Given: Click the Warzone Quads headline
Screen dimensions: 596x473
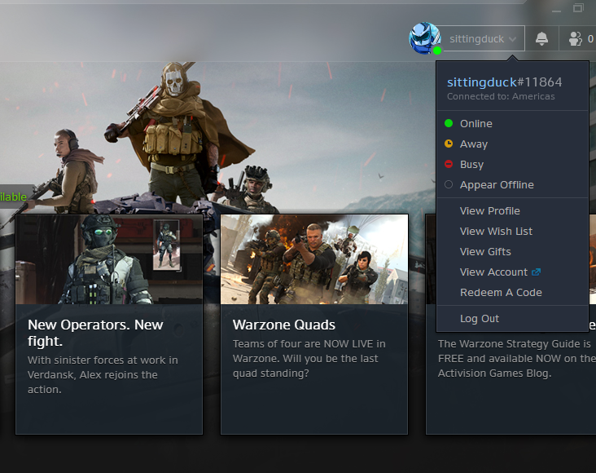Looking at the screenshot, I should pyautogui.click(x=284, y=325).
